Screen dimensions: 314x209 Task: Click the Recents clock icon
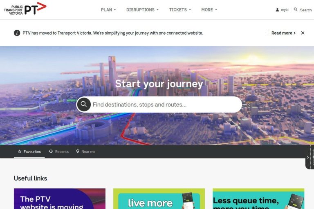point(51,151)
